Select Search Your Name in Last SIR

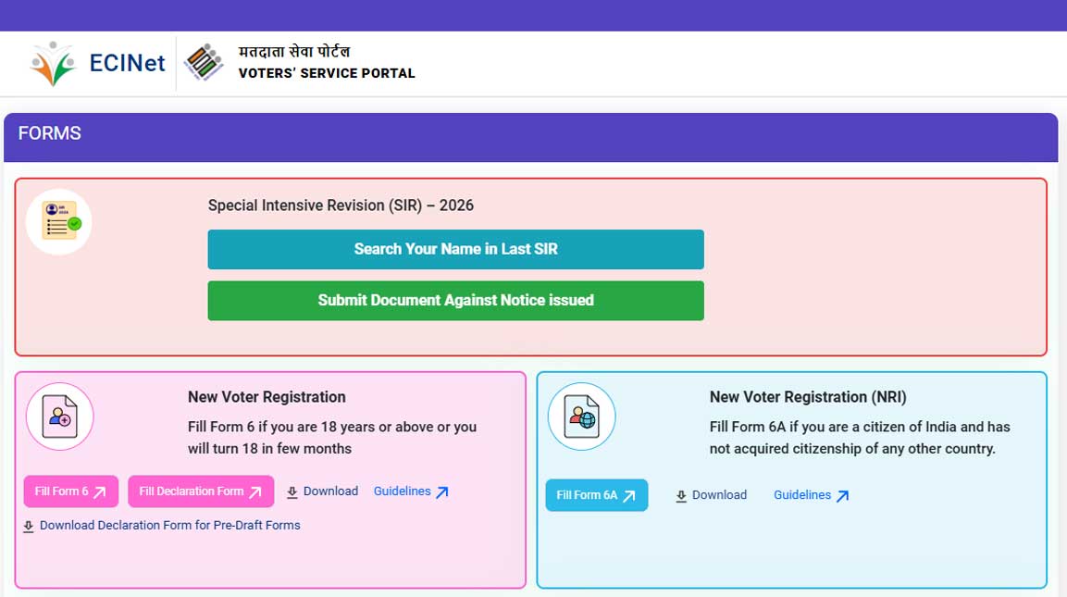tap(455, 249)
